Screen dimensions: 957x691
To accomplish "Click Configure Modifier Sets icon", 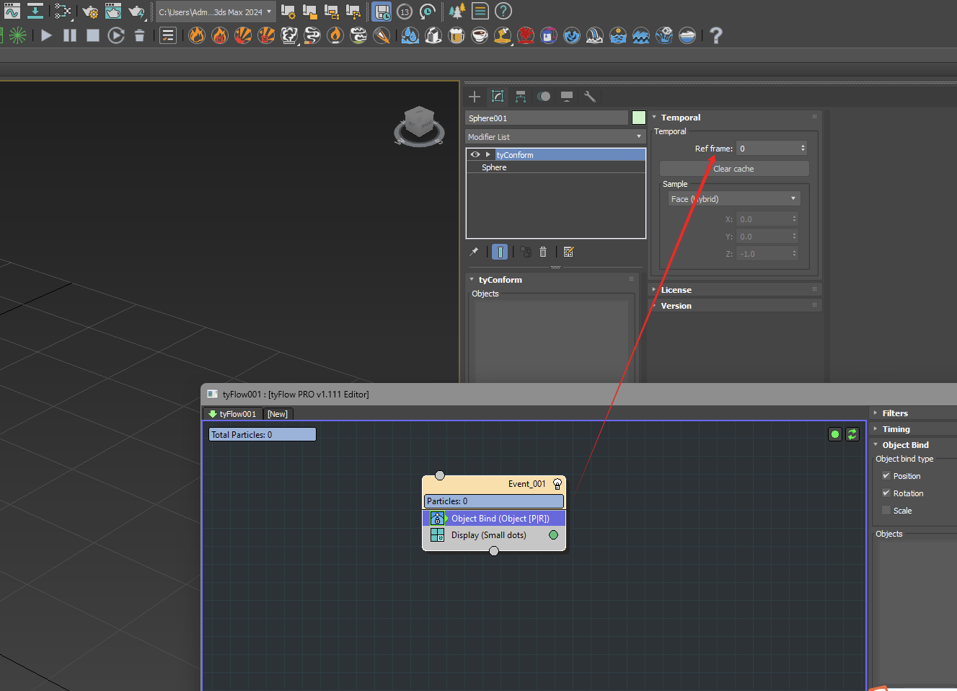I will pos(568,252).
